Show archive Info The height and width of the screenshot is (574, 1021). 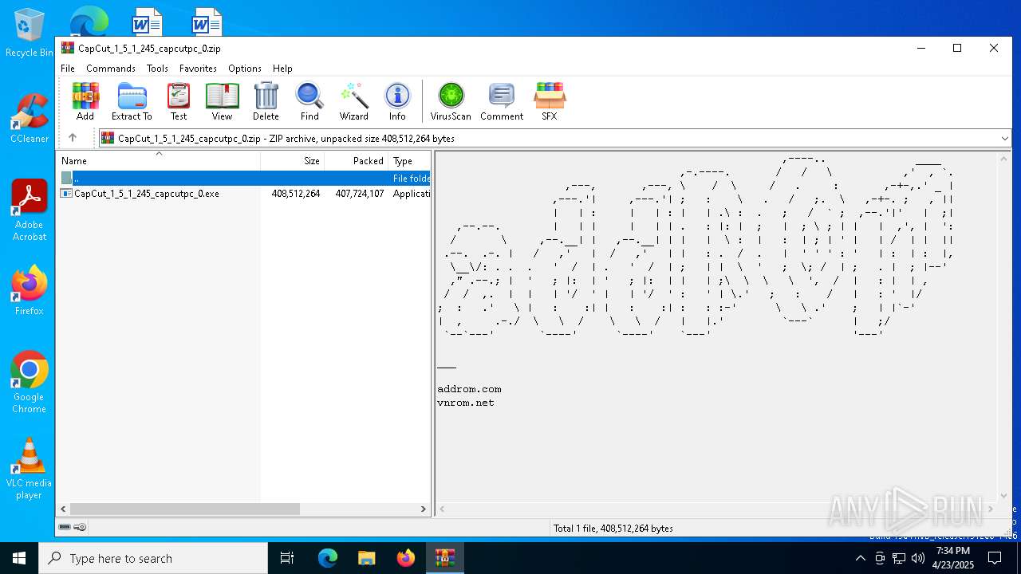[397, 101]
